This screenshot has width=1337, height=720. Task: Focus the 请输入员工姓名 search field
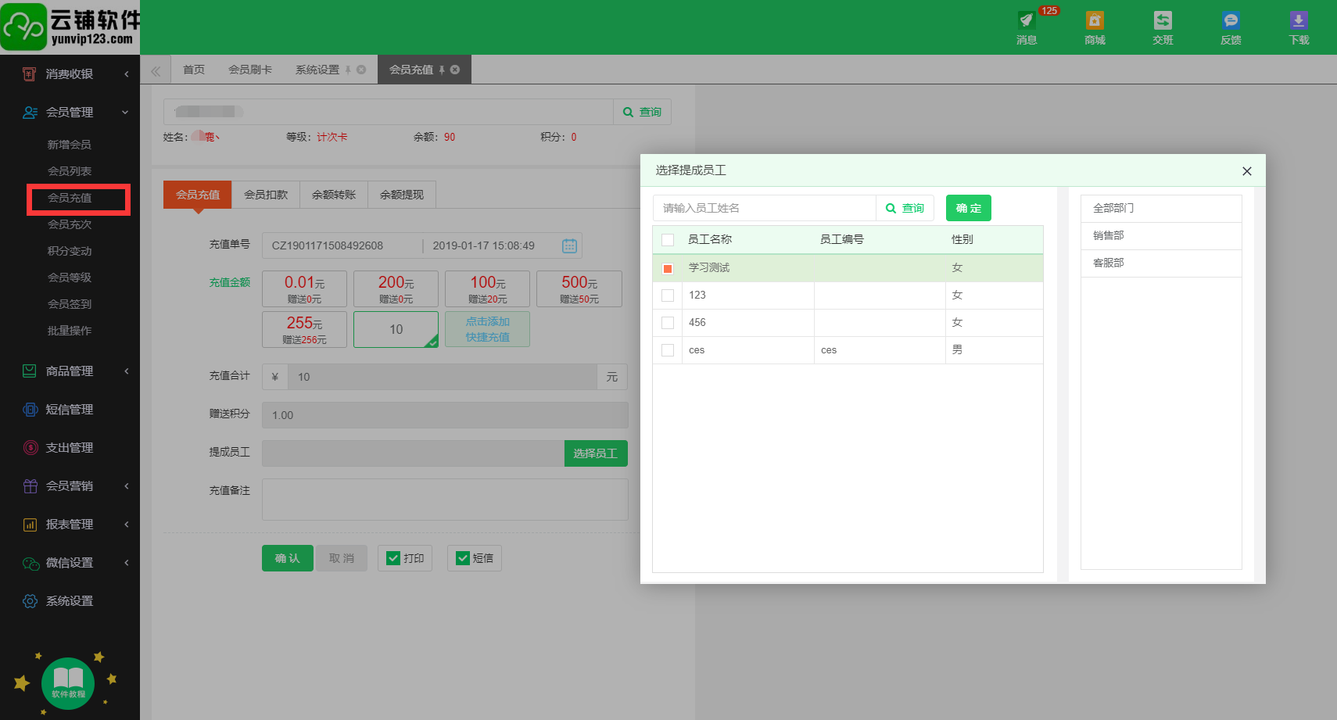pos(765,208)
